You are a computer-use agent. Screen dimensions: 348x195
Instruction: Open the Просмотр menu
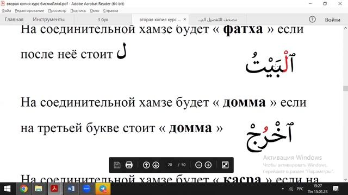[x=57, y=11]
